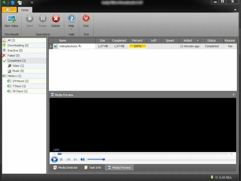This screenshot has height=181, width=241.
Task: Sort by Size column header
Action: 103,41
